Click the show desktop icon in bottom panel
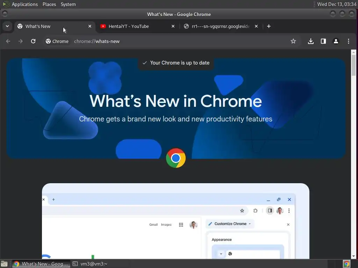 tap(4, 264)
